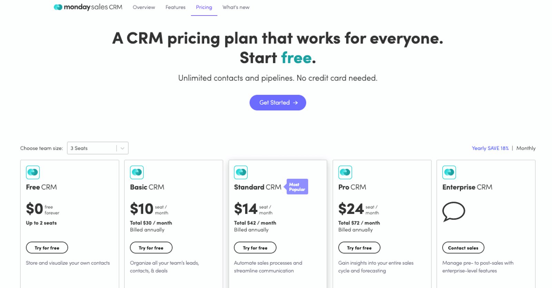
Task: Click the Standard CRM plan icon
Action: click(x=241, y=172)
